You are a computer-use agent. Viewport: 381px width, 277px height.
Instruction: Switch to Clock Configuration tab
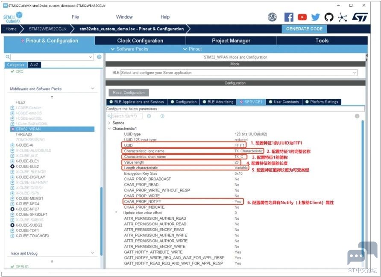point(140,41)
